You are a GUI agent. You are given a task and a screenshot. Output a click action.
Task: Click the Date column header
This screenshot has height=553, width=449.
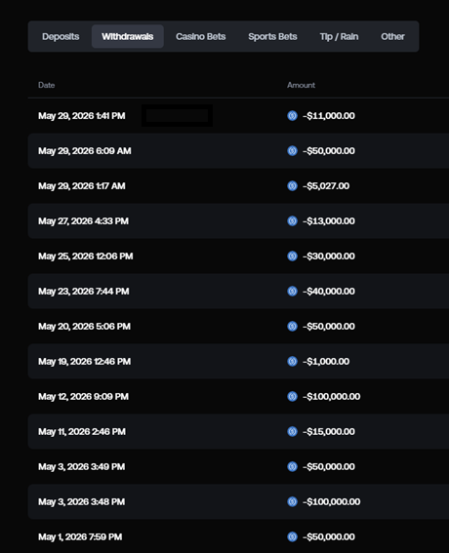[x=46, y=85]
